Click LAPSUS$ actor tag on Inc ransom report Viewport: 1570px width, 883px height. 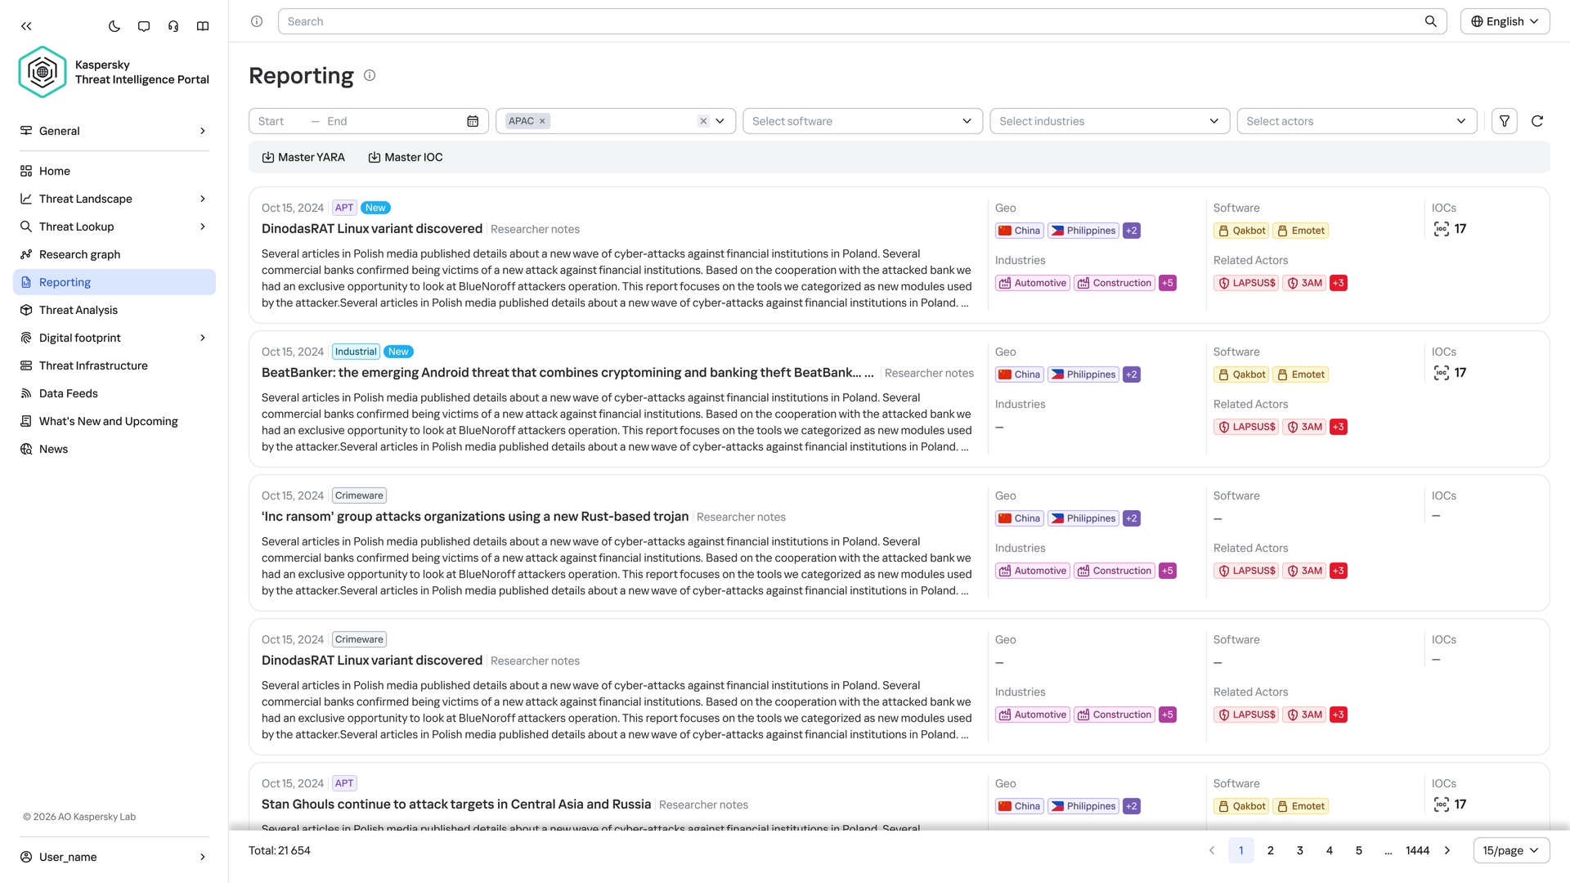pos(1246,571)
